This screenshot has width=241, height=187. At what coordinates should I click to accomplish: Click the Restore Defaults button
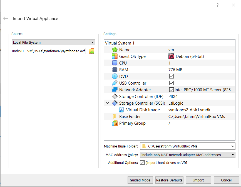[169, 180]
